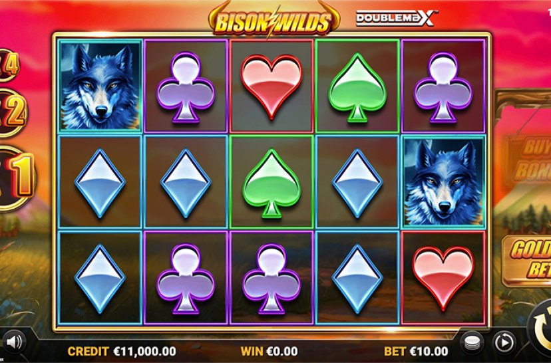Click the win amount €0.00 display
The height and width of the screenshot is (363, 551).
(282, 351)
